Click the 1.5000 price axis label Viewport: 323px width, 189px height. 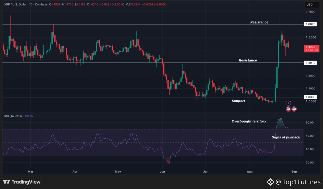311,37
